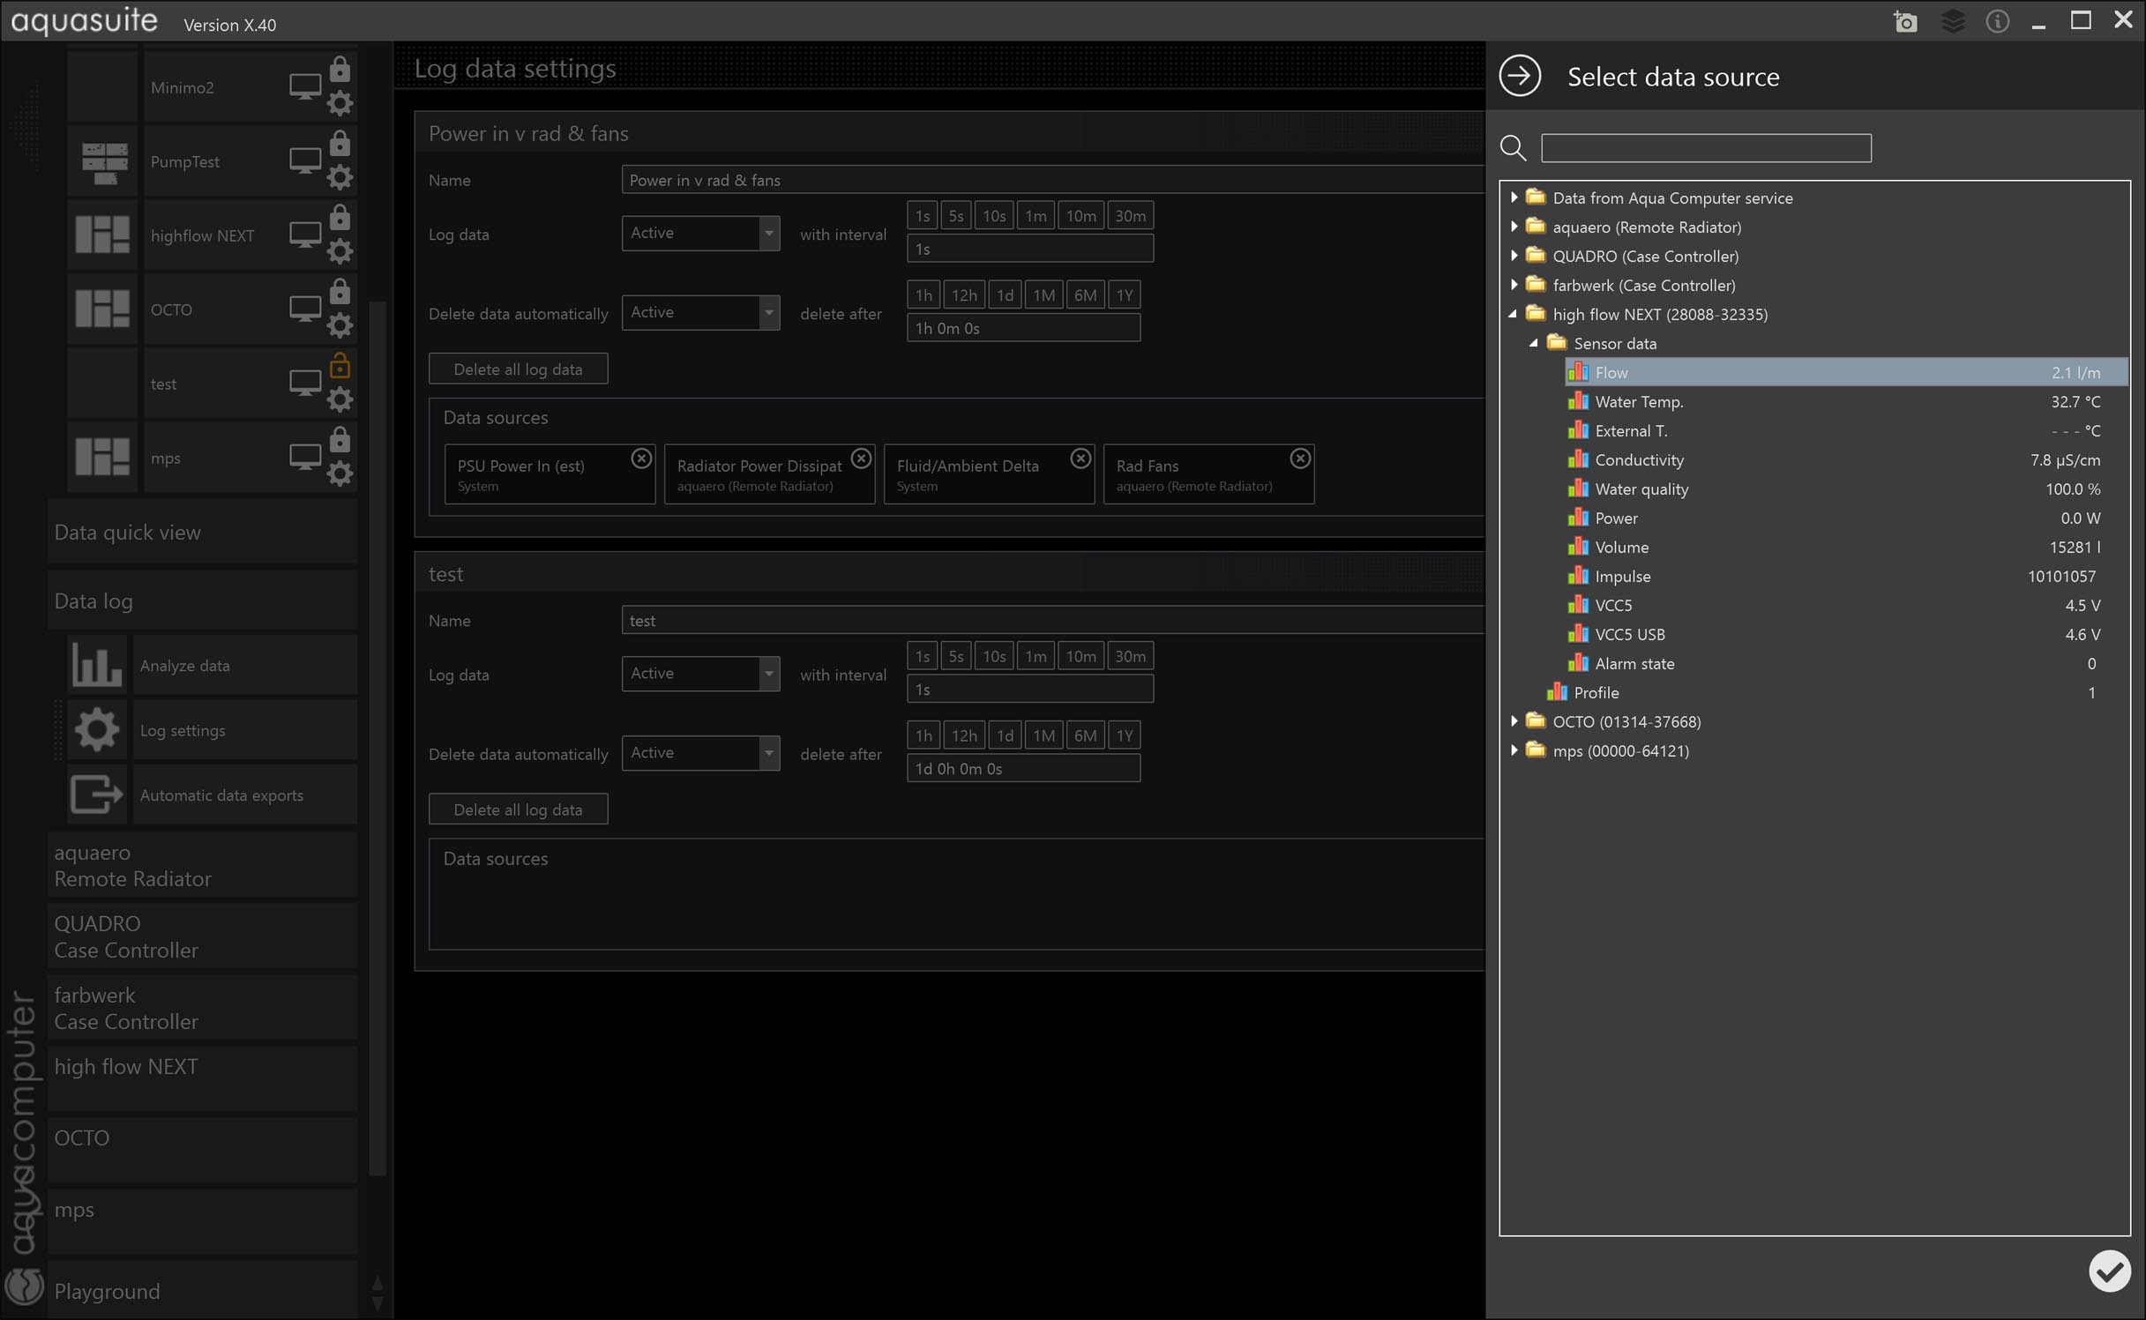Toggle the lock on highflow NEXT page

point(340,218)
